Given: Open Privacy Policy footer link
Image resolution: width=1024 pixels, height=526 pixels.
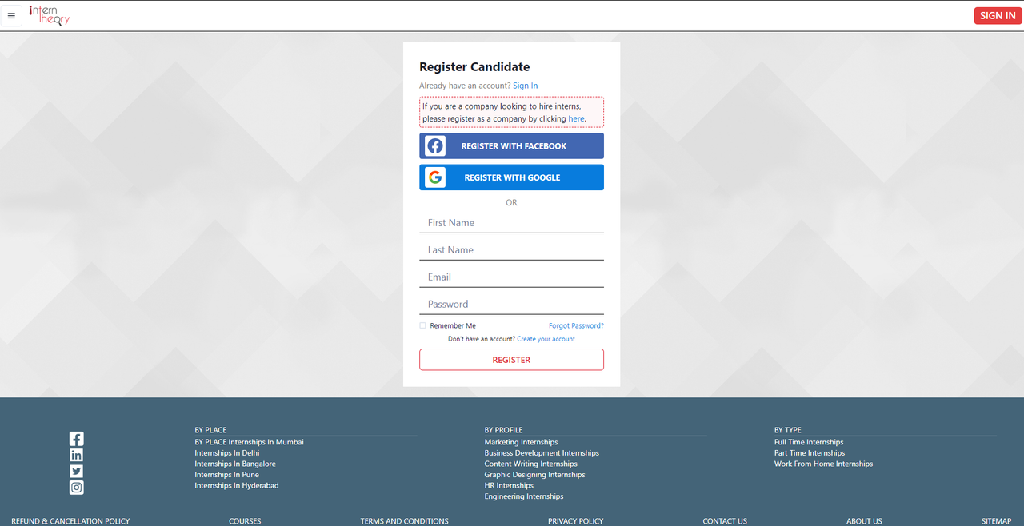Looking at the screenshot, I should pyautogui.click(x=576, y=521).
